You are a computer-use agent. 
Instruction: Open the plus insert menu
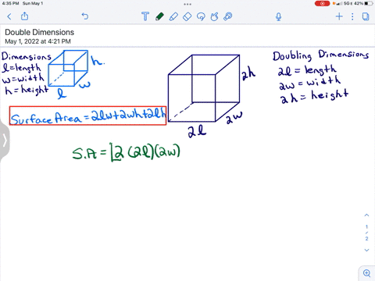click(x=339, y=16)
